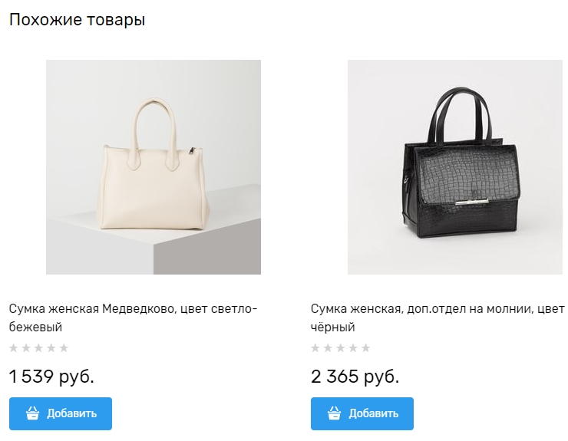Click second star under the black bag
Image resolution: width=568 pixels, height=441 pixels.
328,348
